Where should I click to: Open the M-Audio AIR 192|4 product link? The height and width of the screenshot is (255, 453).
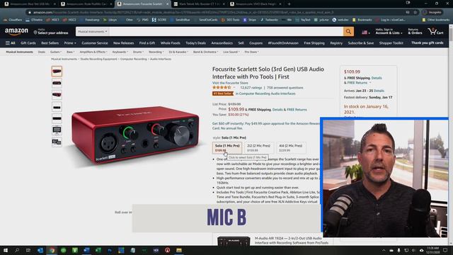[291, 241]
